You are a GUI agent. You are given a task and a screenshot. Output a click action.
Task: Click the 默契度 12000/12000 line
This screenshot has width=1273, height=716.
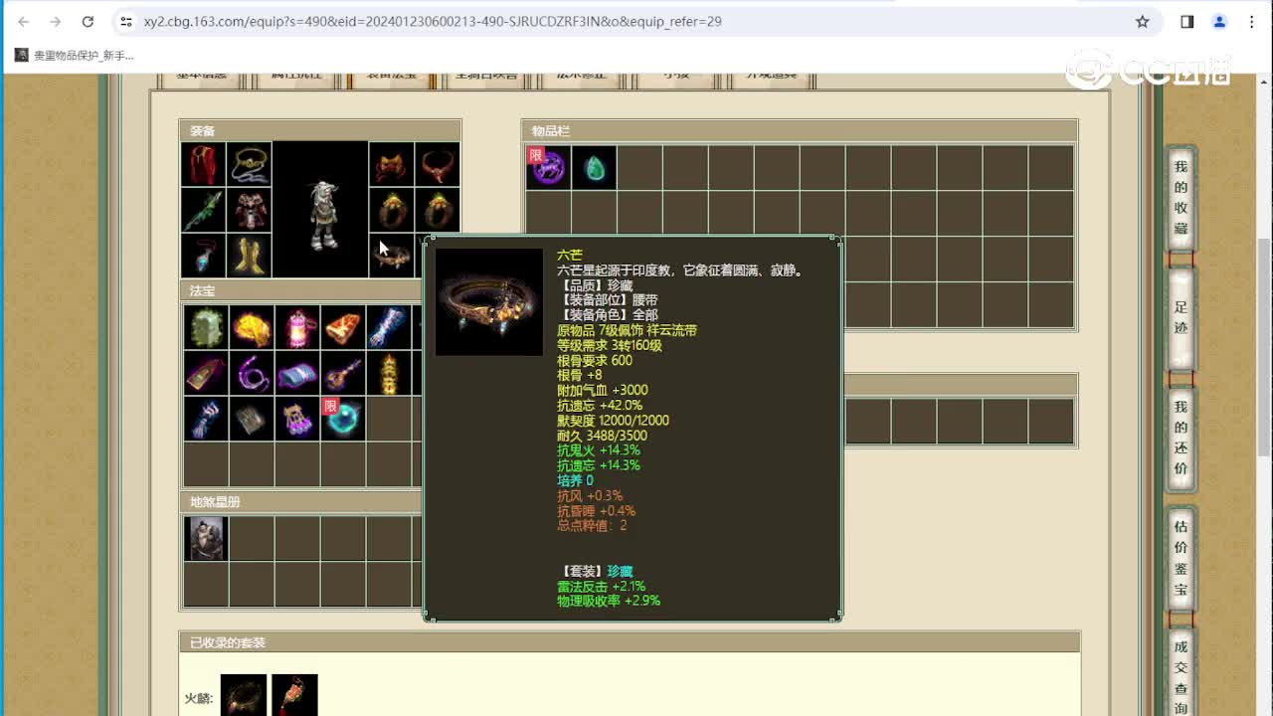point(613,420)
